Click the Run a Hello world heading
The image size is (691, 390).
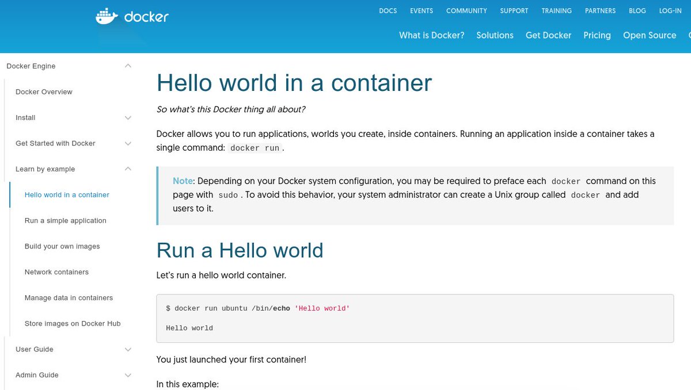240,251
